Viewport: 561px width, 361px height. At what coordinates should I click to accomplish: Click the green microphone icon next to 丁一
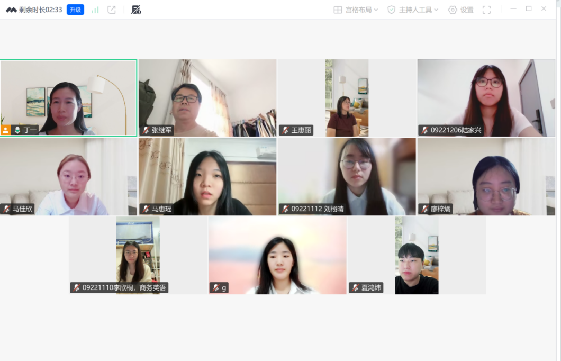17,130
